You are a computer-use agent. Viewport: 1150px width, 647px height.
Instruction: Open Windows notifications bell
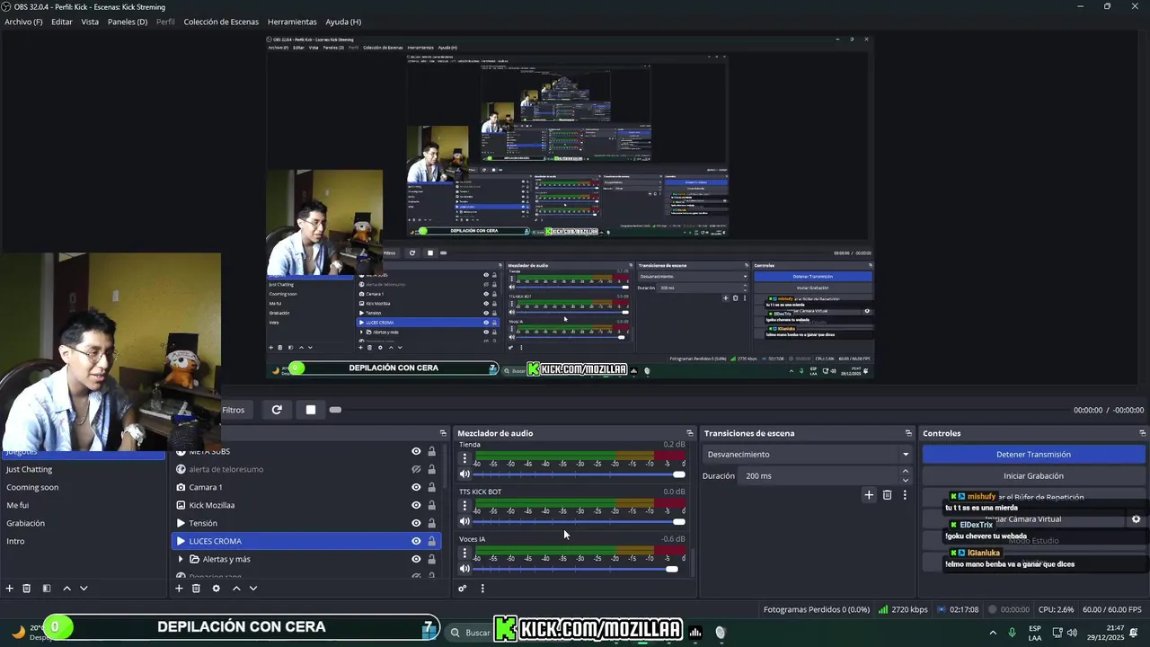[1135, 633]
